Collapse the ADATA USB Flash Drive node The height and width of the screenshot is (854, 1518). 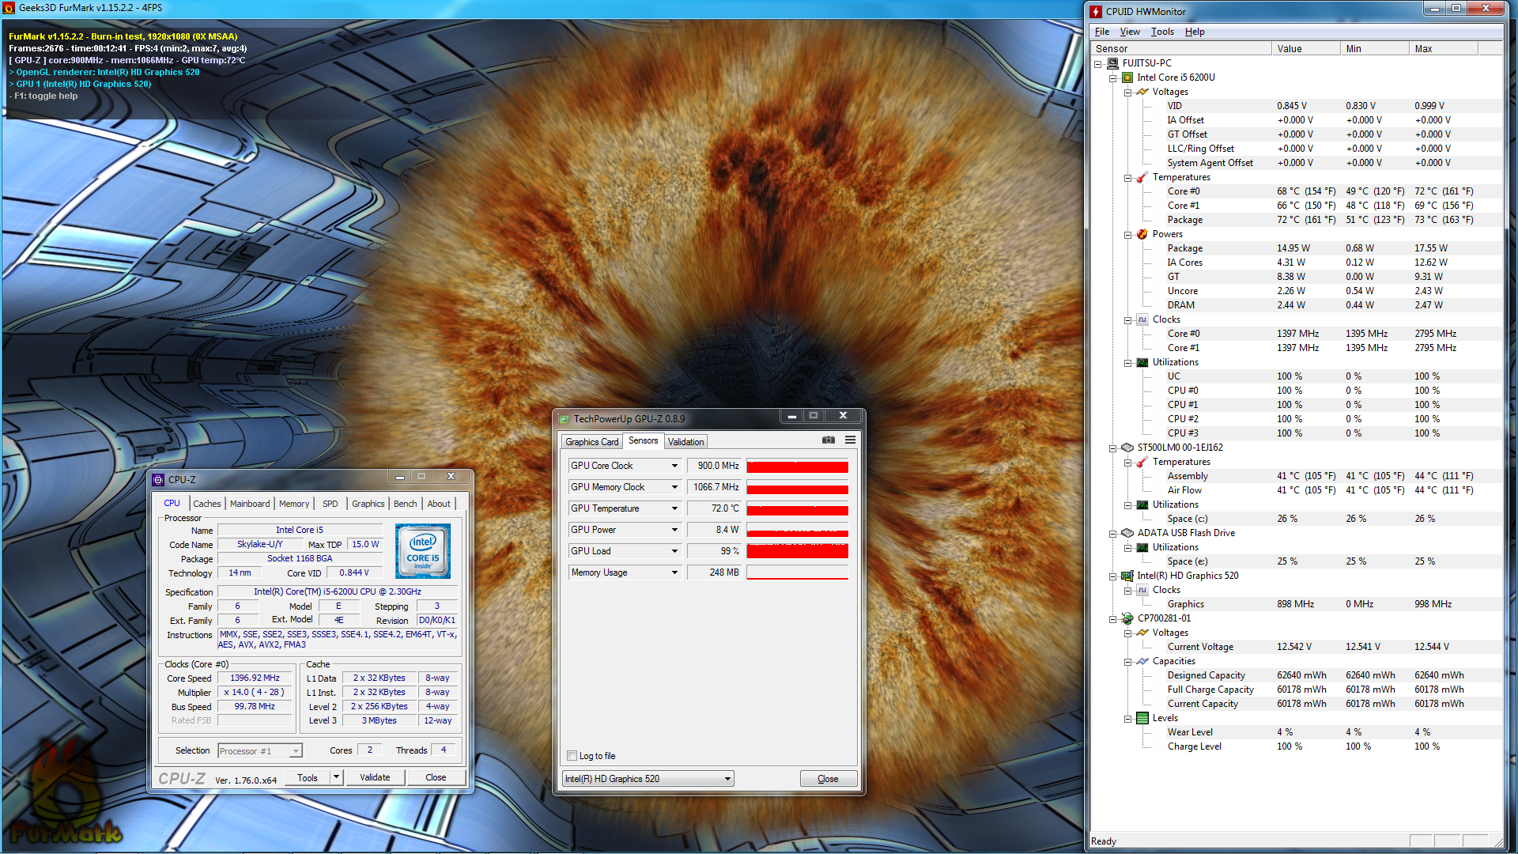coord(1113,534)
